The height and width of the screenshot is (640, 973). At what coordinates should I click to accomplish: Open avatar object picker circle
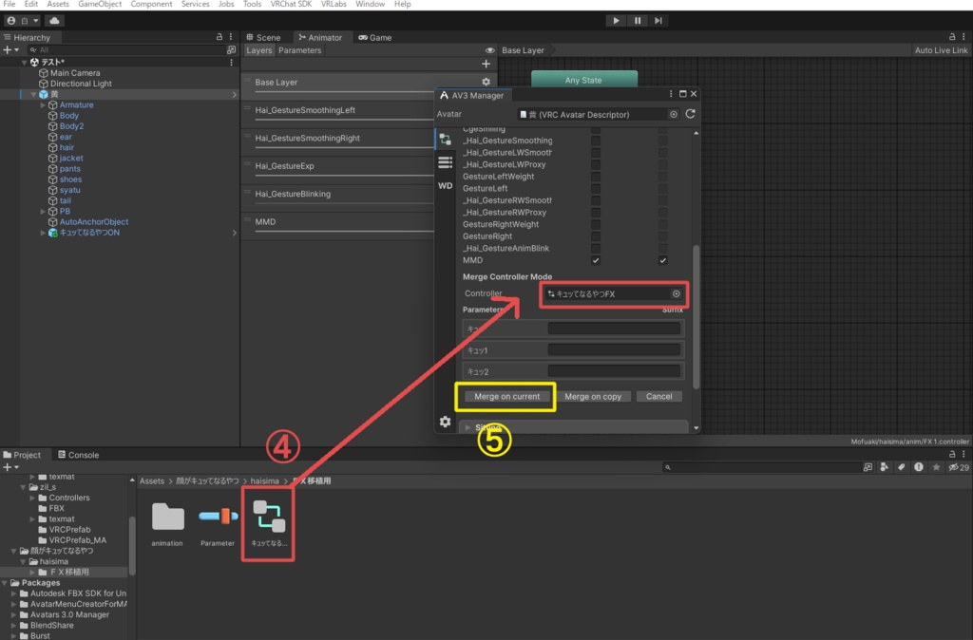coord(674,114)
